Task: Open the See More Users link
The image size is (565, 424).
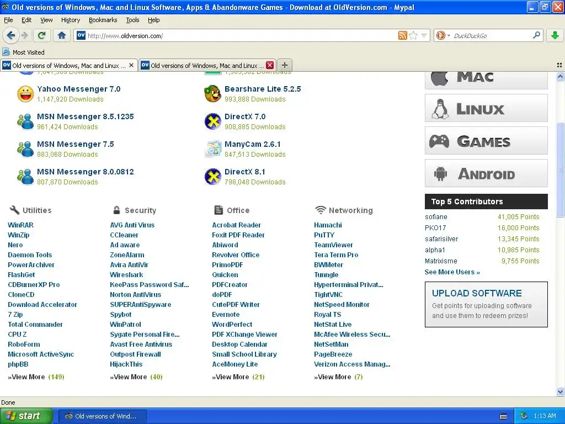Action: pos(452,272)
